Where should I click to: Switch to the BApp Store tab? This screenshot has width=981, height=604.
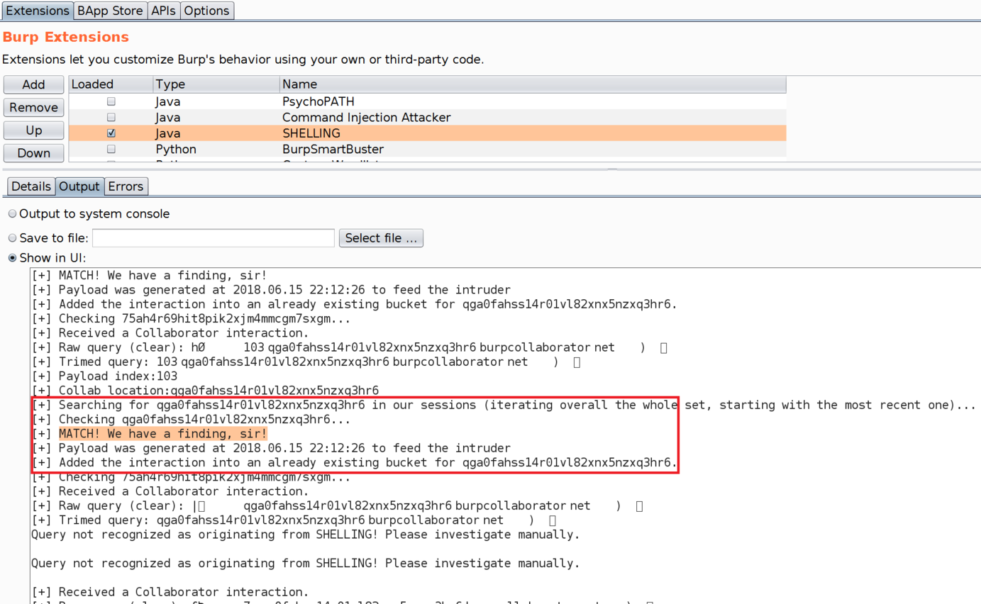(110, 11)
